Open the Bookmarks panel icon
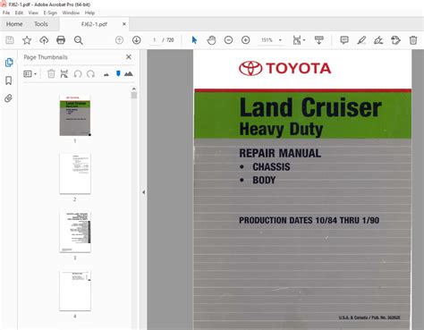 [9, 80]
